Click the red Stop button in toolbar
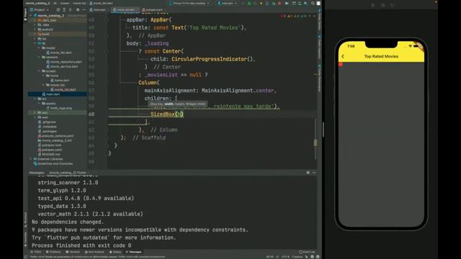Viewport: 461px width, 259px height. 279,3
